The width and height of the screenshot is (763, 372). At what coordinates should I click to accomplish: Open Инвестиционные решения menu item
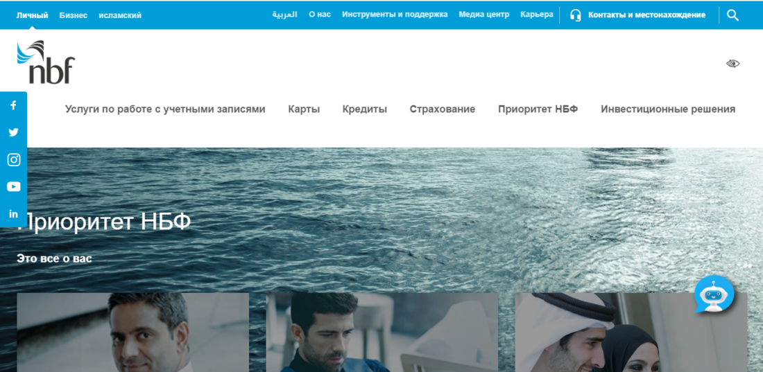click(668, 109)
